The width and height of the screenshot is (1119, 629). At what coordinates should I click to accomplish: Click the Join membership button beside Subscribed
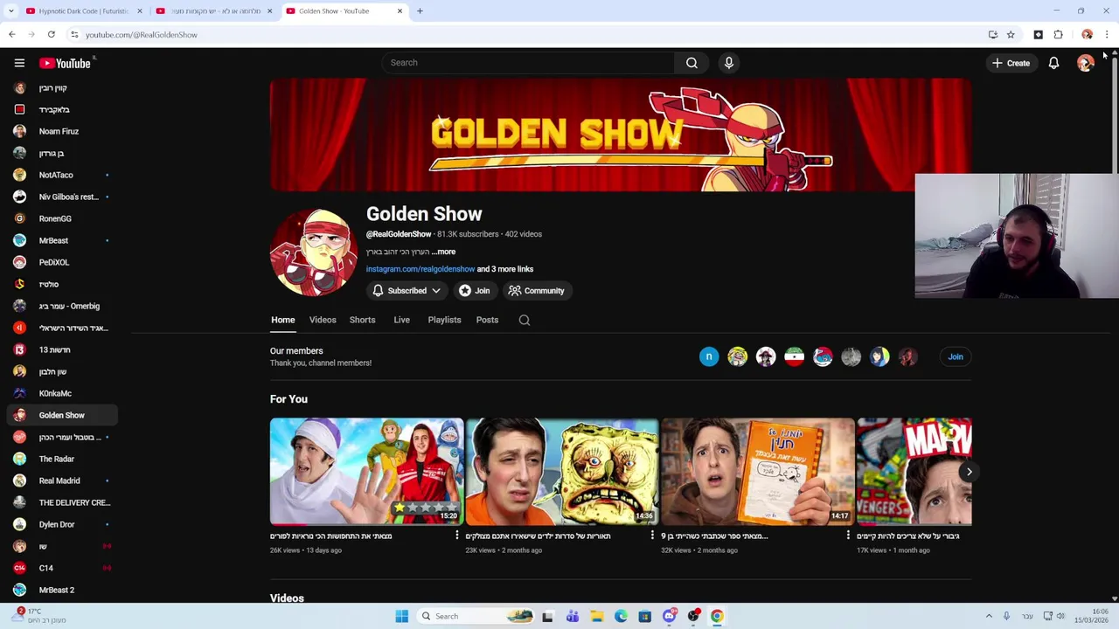[474, 291]
